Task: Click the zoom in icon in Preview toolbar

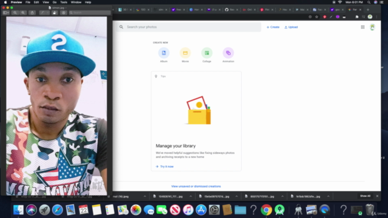Action: (23, 13)
